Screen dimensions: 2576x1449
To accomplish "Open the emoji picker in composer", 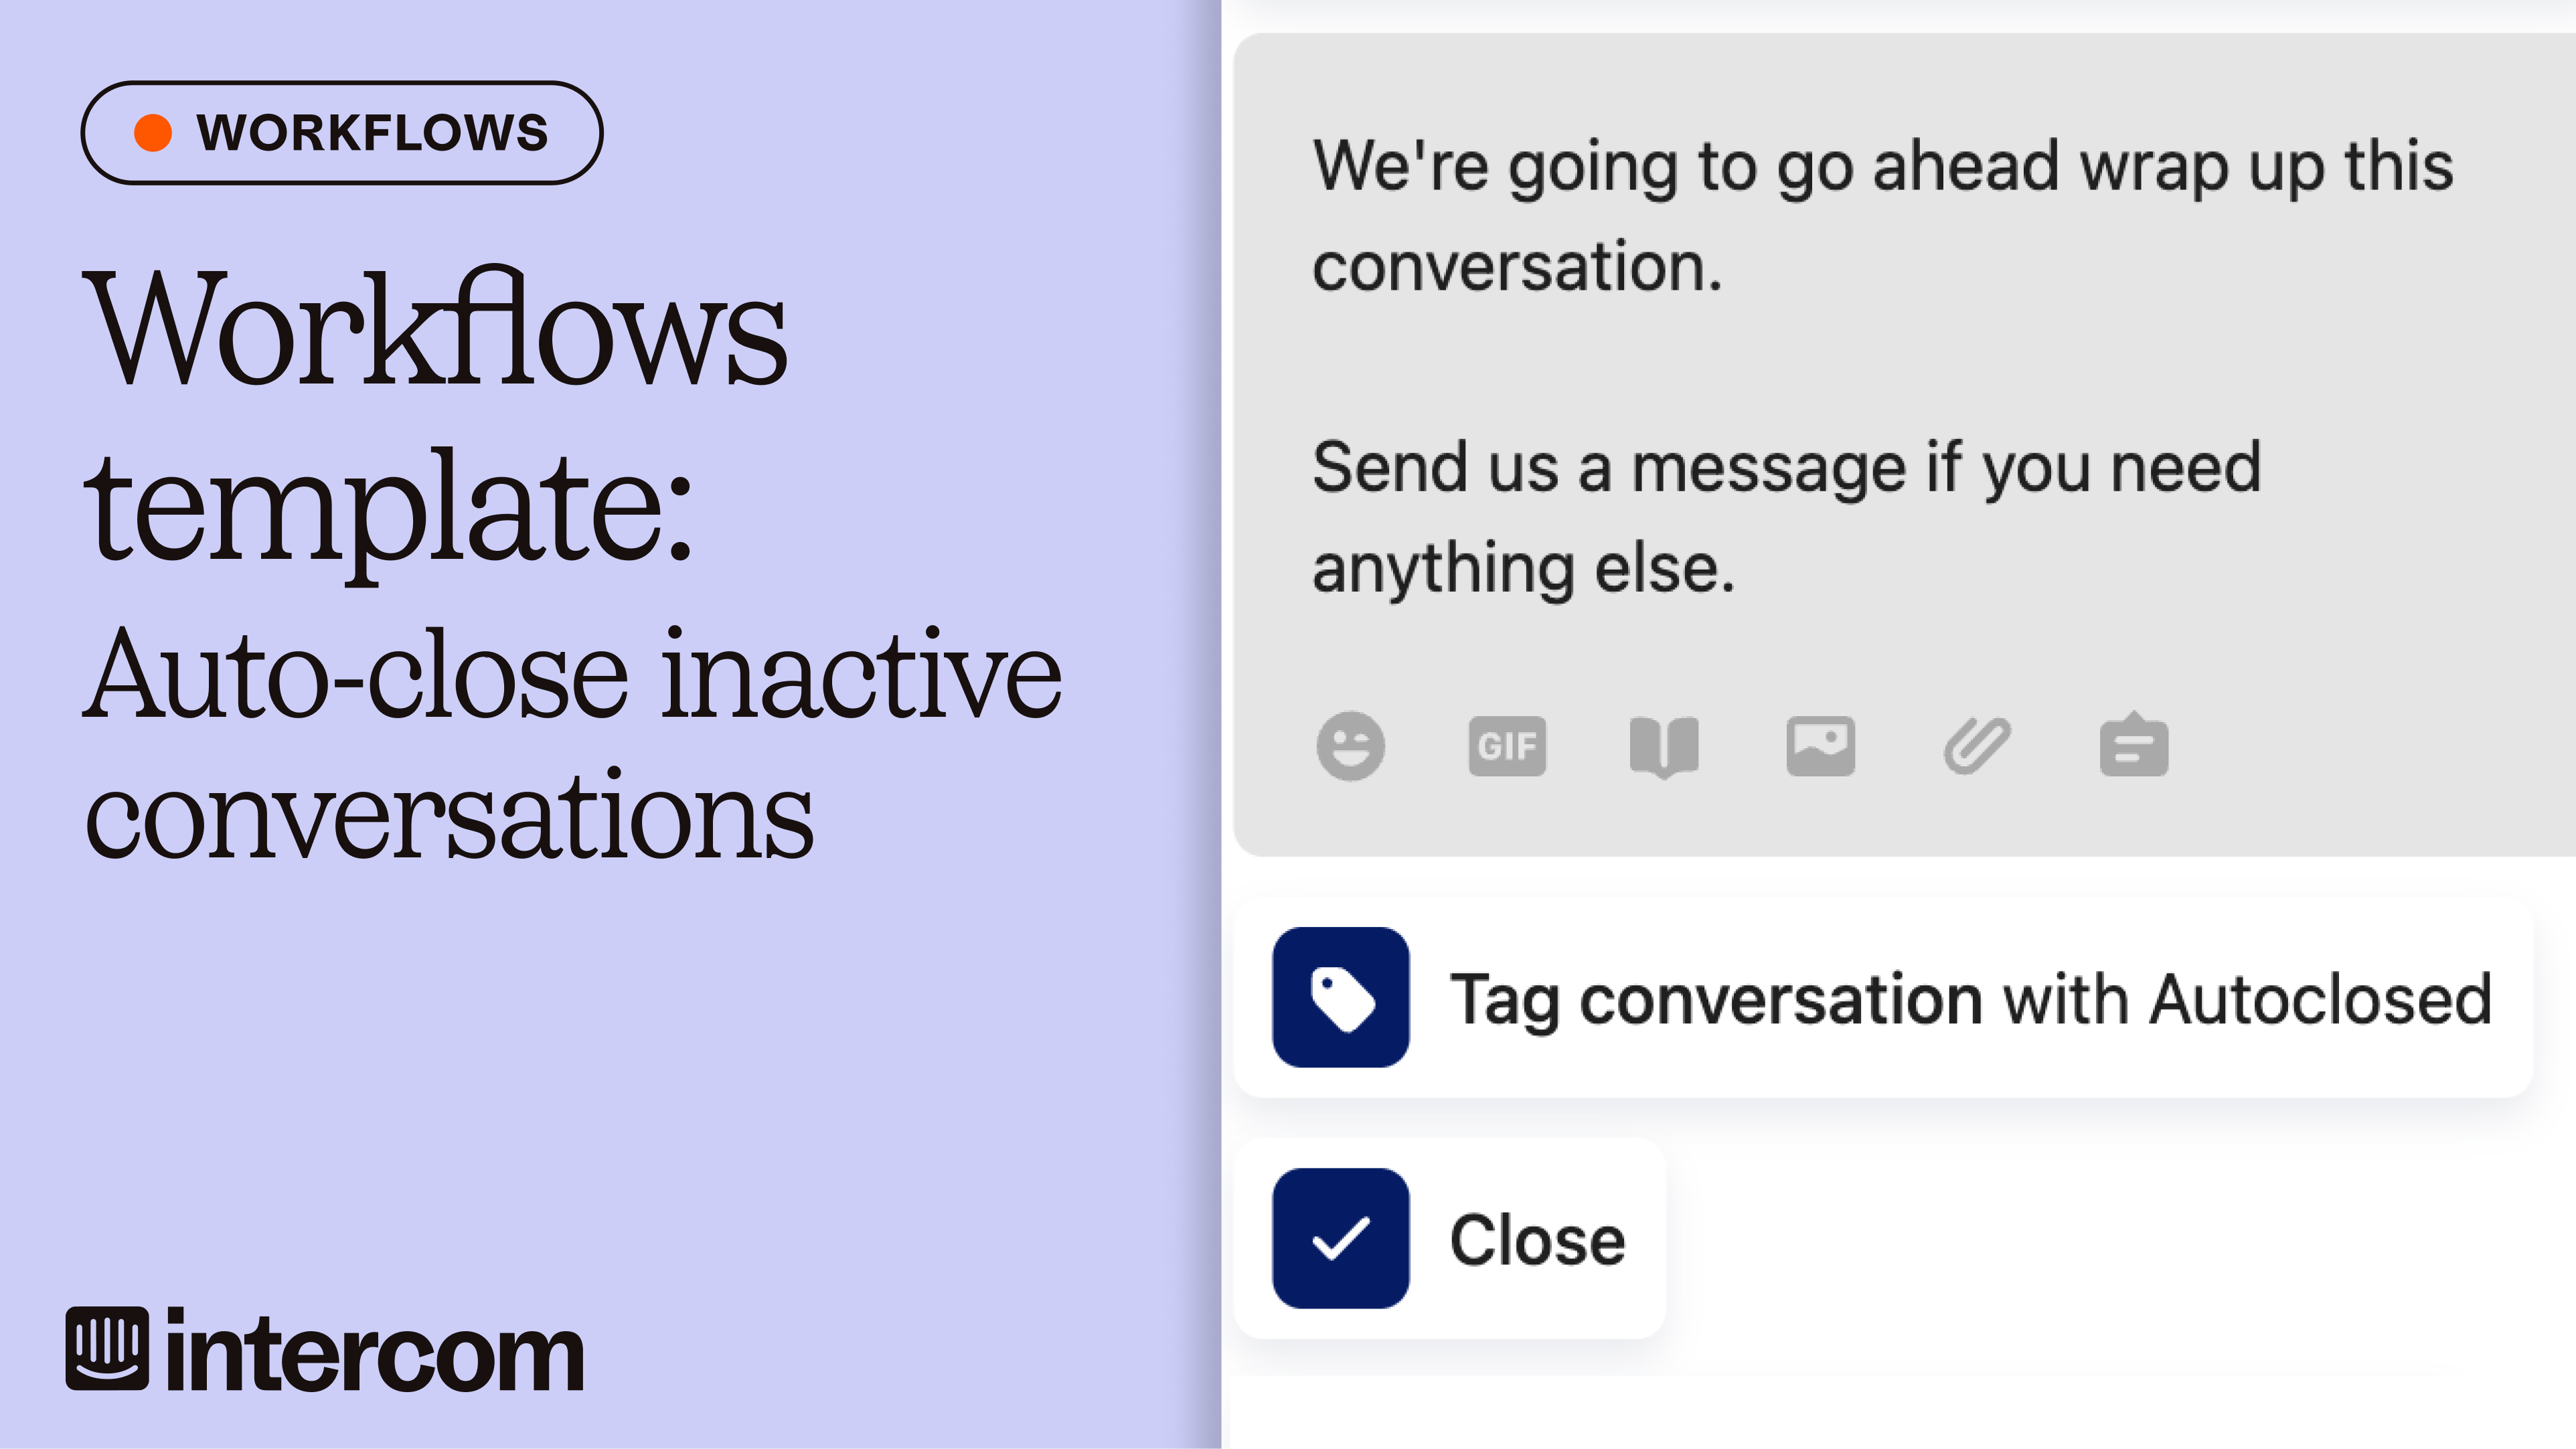I will 1350,746.
